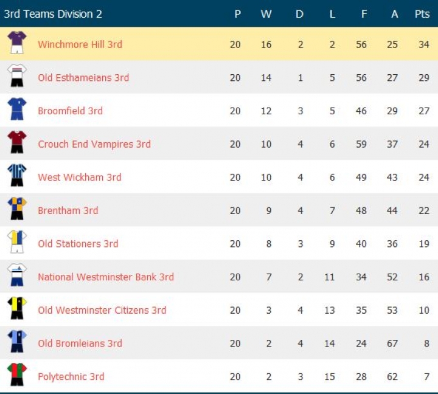Click Broomfield 3rd blue kit icon

click(x=17, y=109)
